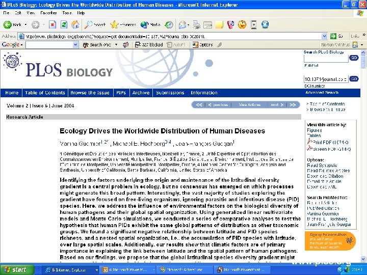367x275 pixels.
Task: Expand the Google search box dropdown
Action: (x=75, y=45)
